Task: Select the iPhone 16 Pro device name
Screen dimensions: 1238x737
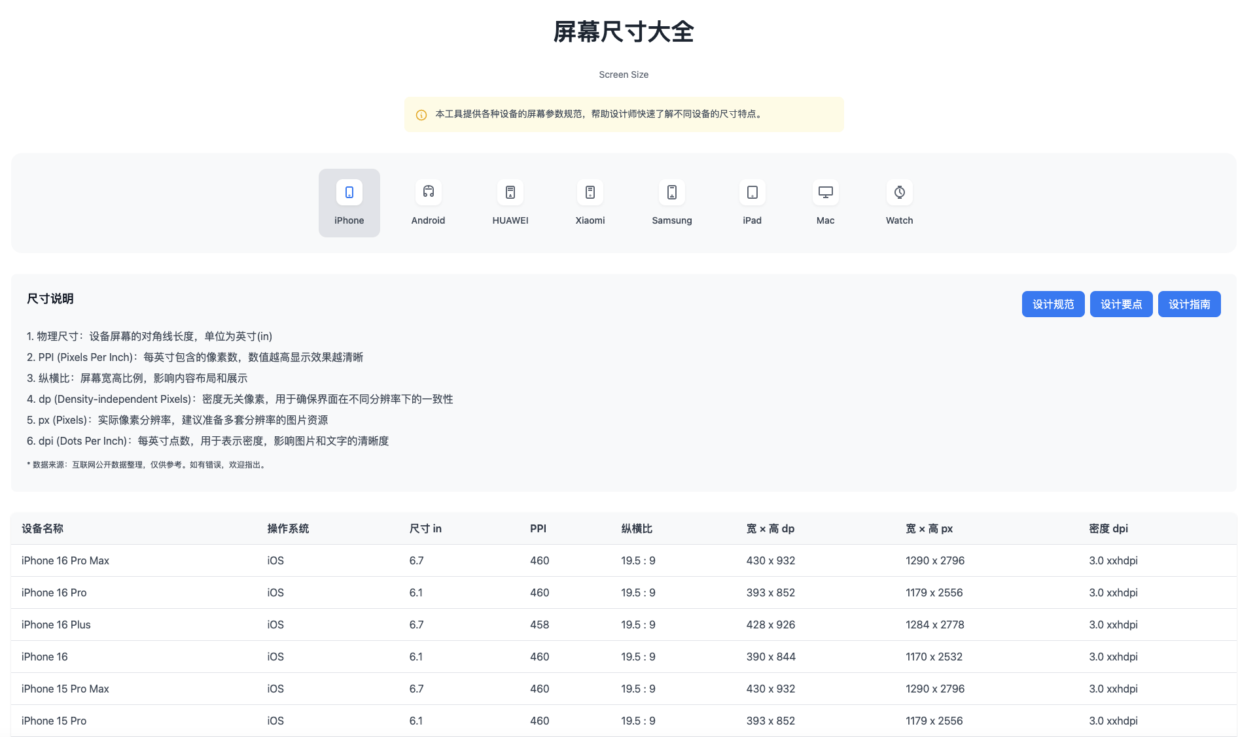Action: click(54, 592)
